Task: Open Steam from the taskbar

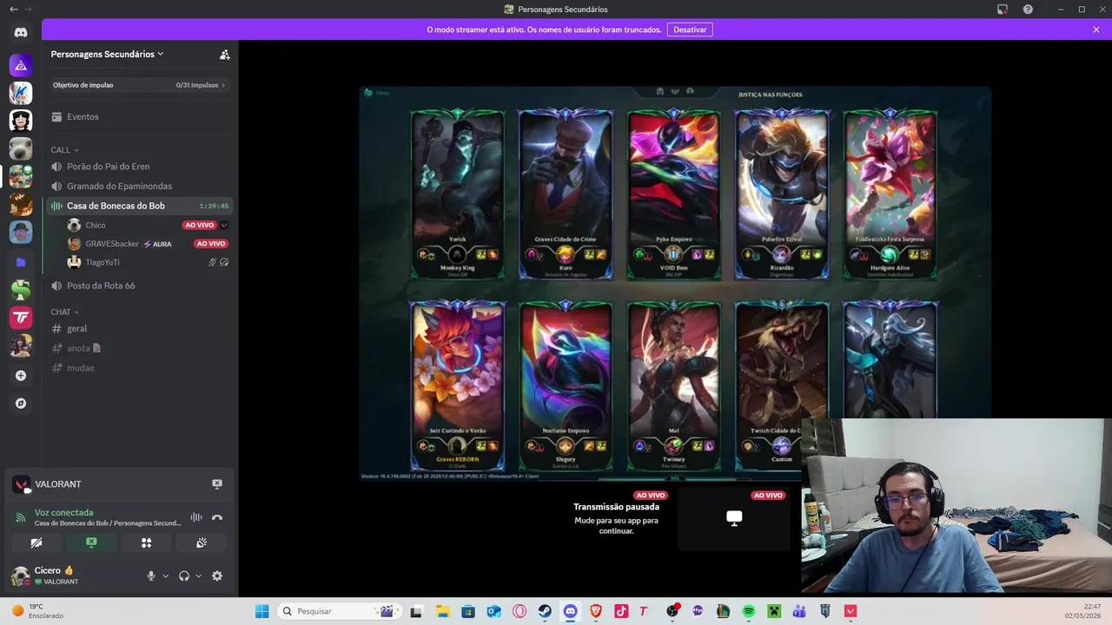Action: click(545, 611)
